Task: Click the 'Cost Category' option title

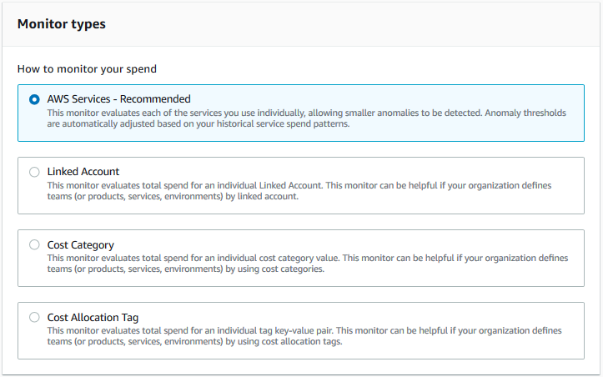Action: click(x=80, y=244)
